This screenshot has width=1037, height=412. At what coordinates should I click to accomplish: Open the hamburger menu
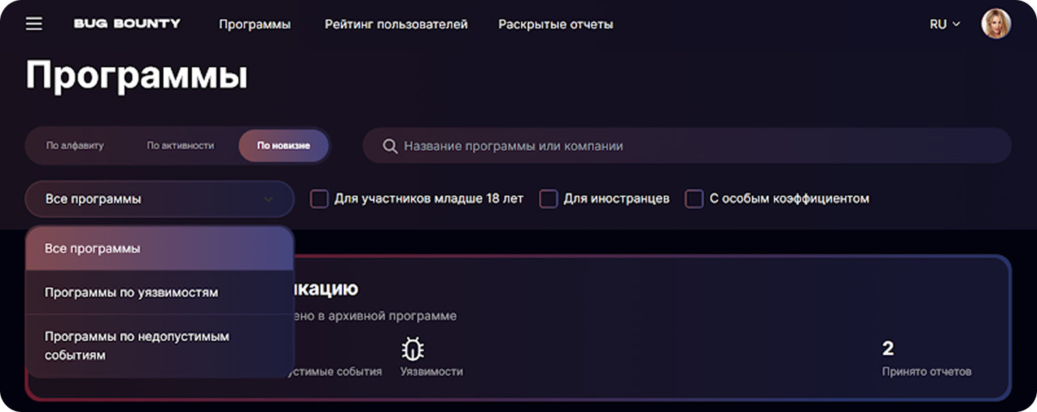(33, 24)
